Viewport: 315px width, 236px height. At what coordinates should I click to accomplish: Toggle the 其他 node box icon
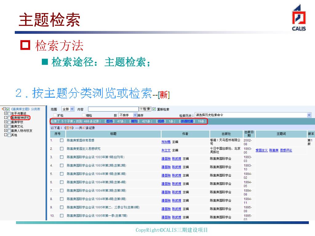pos(6,135)
